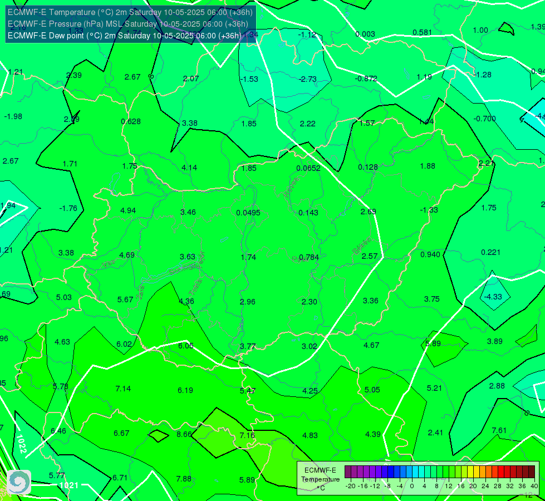Screen dimensions: 545x501
Task: Click the 0.003 dew point value
Action: tap(365, 34)
